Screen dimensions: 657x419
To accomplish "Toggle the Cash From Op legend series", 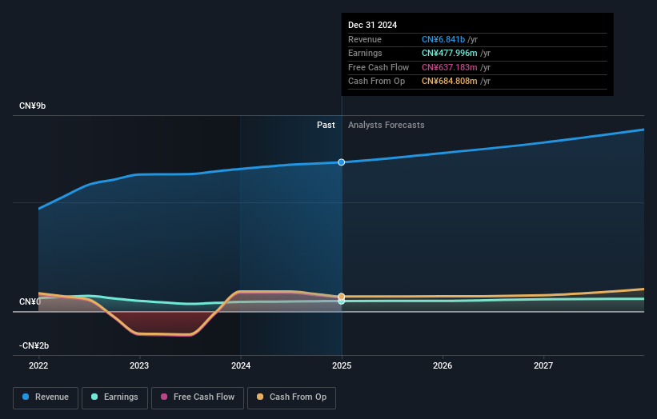I will click(291, 397).
